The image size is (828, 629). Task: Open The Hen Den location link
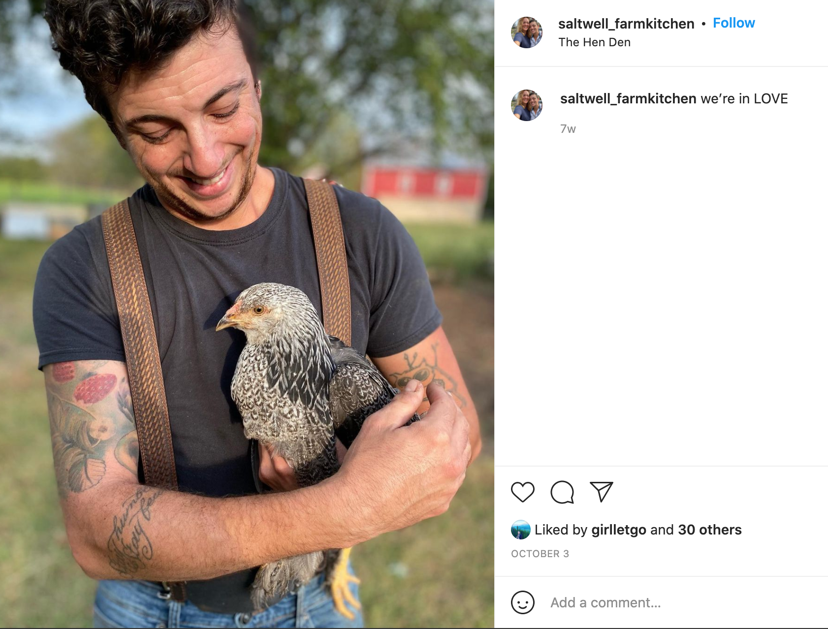(x=594, y=42)
